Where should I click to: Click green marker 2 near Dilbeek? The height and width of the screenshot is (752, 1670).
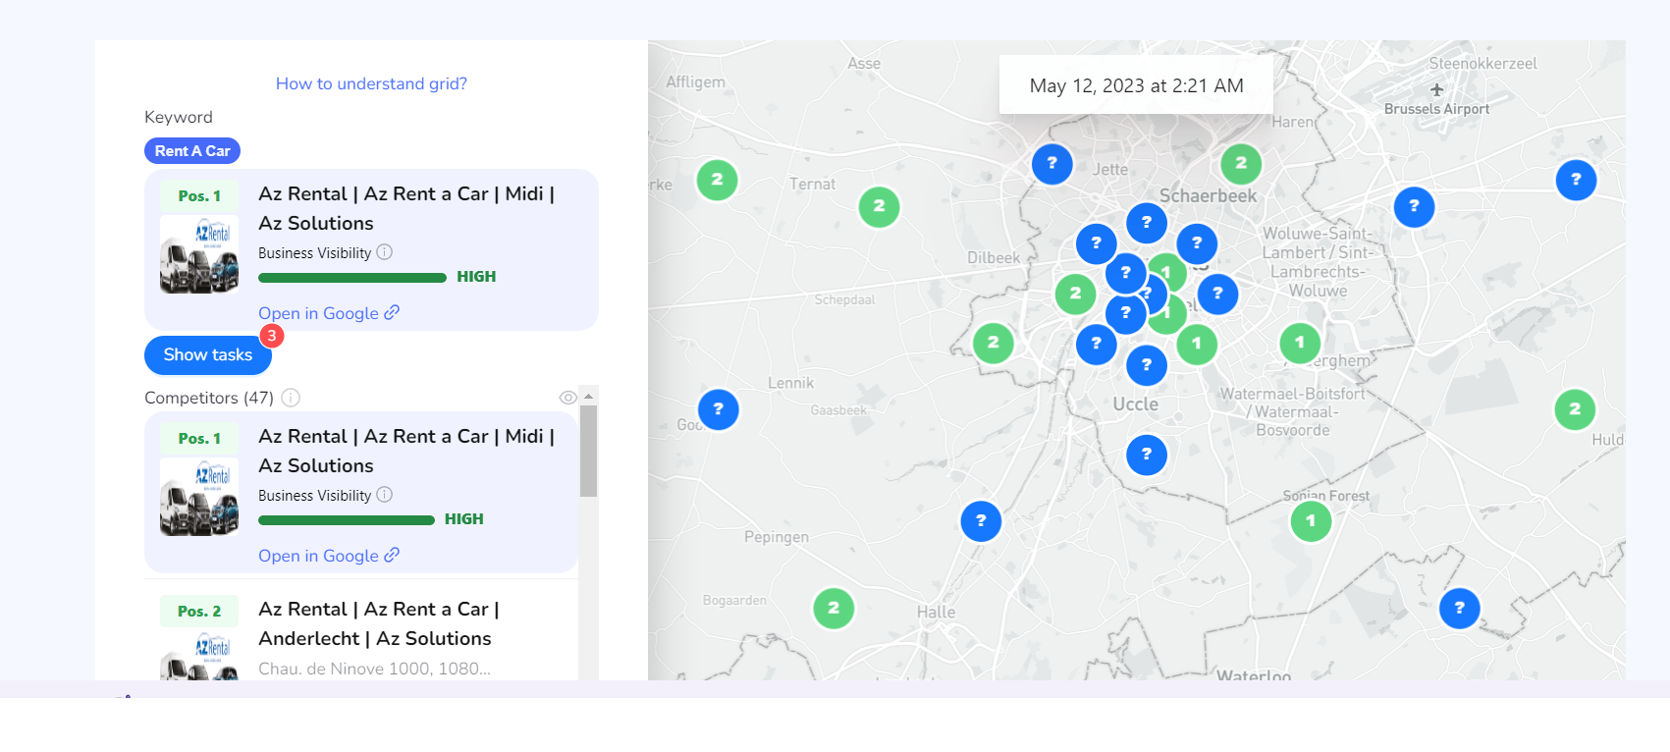1076,294
